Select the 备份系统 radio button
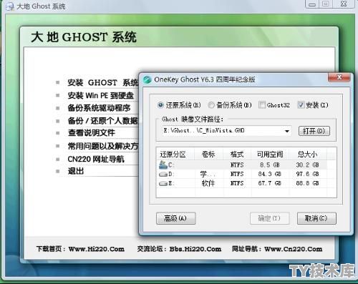Viewport: 358px width, 284px height. [211, 105]
